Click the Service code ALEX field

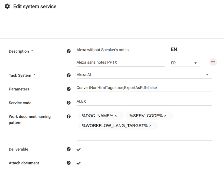[144, 101]
